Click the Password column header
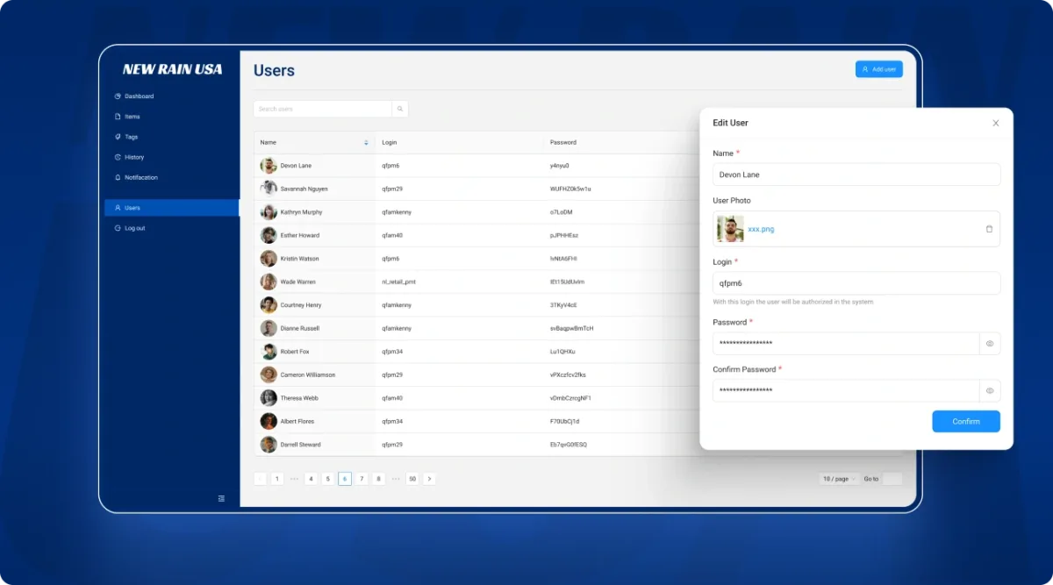 (x=563, y=142)
